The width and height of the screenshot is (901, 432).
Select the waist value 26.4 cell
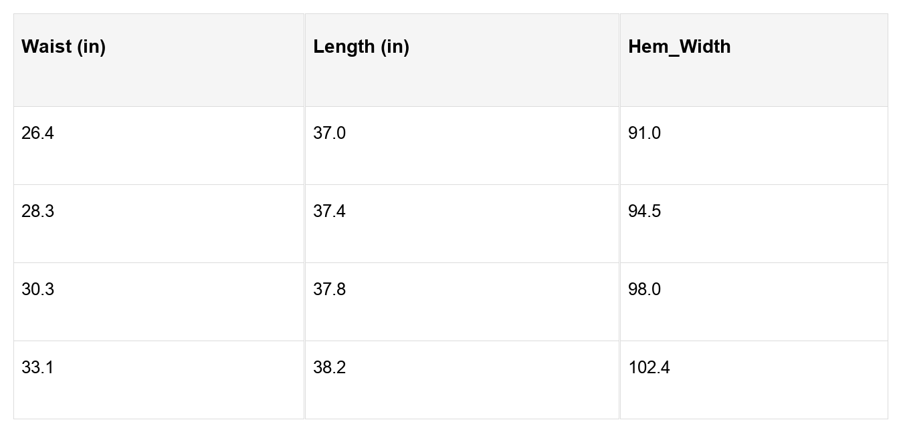tap(37, 134)
